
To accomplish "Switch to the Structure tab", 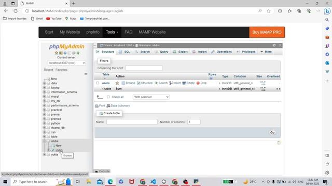I will [105, 52].
